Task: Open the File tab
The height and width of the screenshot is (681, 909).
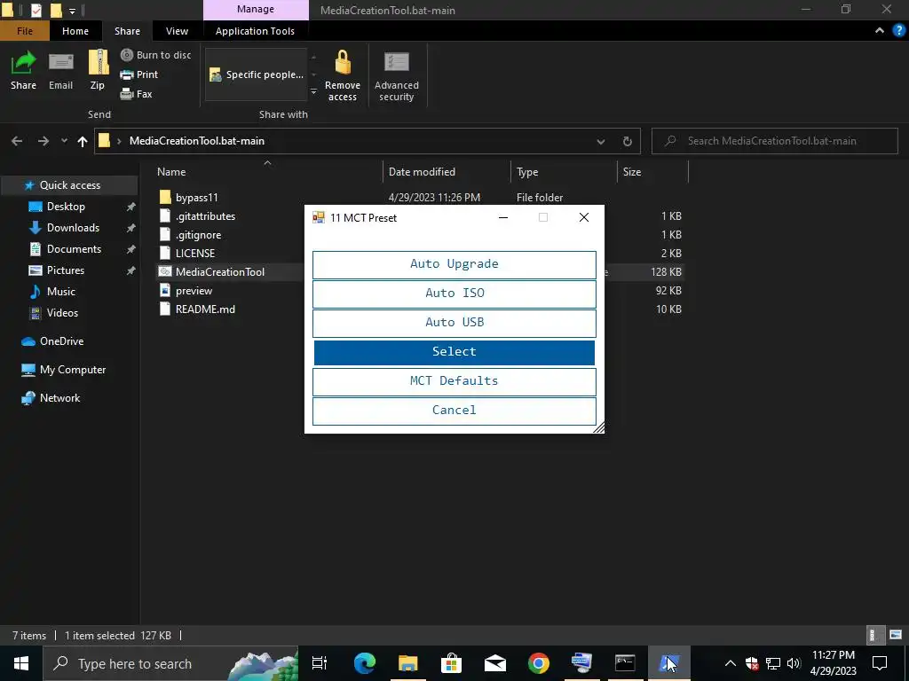Action: point(24,31)
